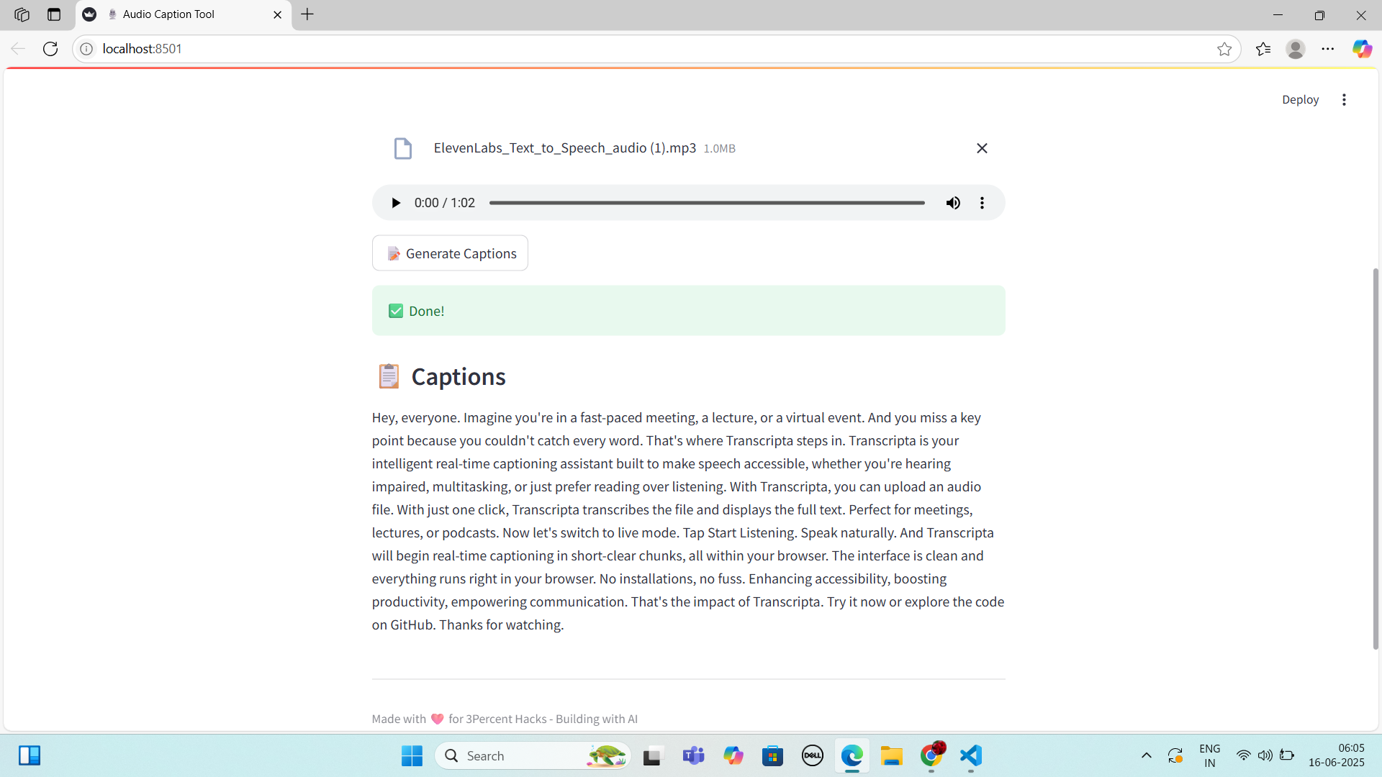Image resolution: width=1382 pixels, height=777 pixels.
Task: Refresh the localhost page
Action: 50,49
